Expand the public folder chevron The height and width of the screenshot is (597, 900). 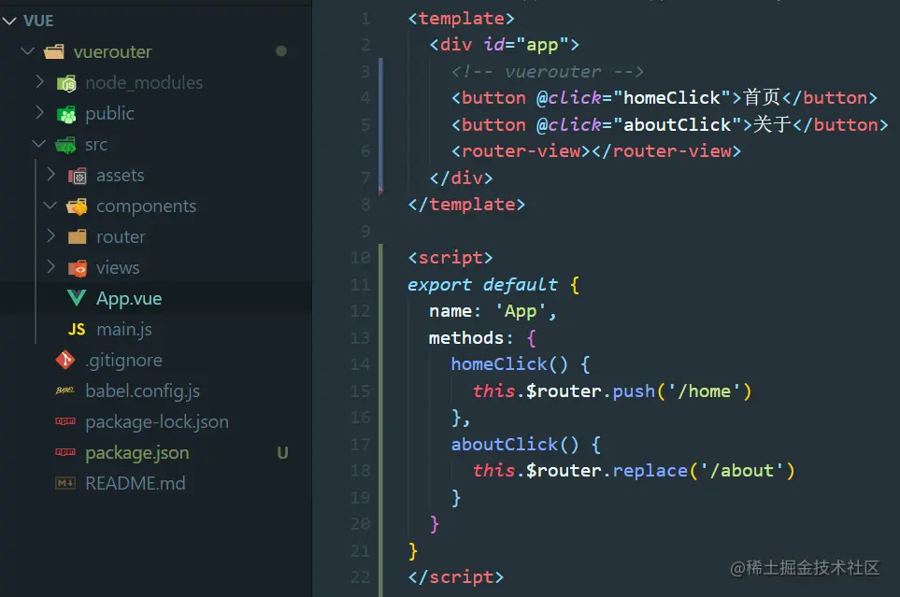coord(39,112)
